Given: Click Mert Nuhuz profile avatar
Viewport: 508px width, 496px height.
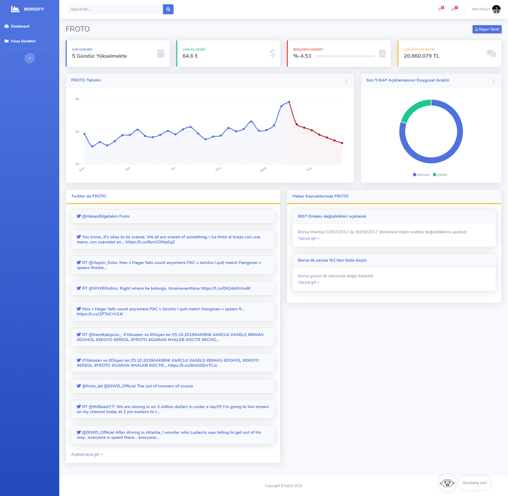Looking at the screenshot, I should pos(496,9).
